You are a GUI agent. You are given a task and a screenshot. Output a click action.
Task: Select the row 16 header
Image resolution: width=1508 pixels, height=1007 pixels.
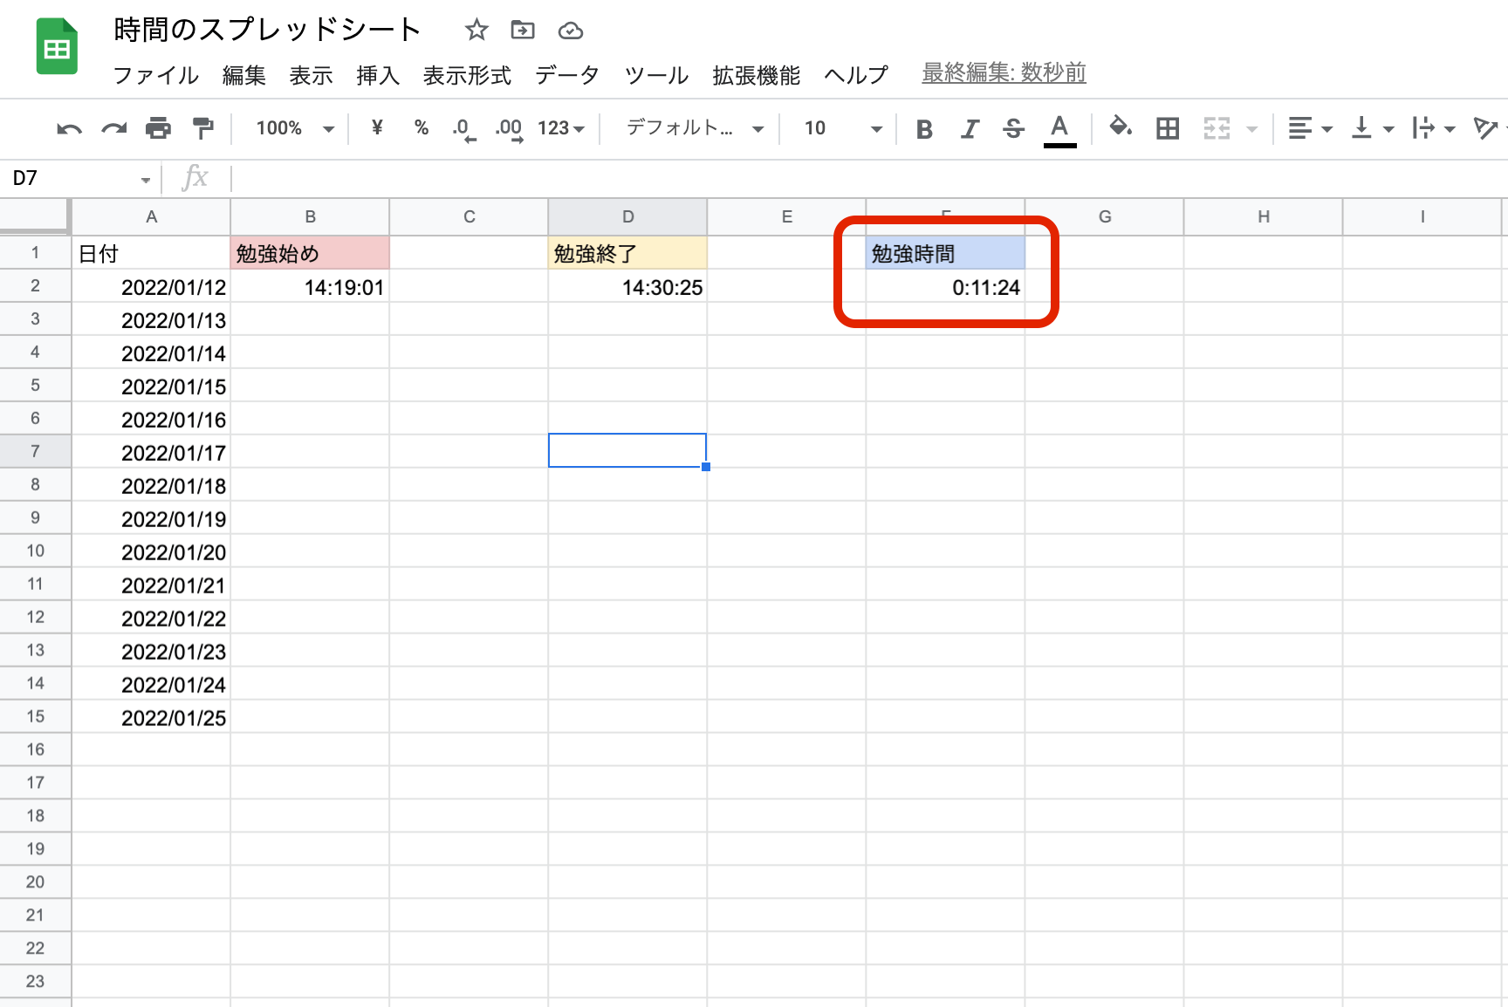click(35, 750)
